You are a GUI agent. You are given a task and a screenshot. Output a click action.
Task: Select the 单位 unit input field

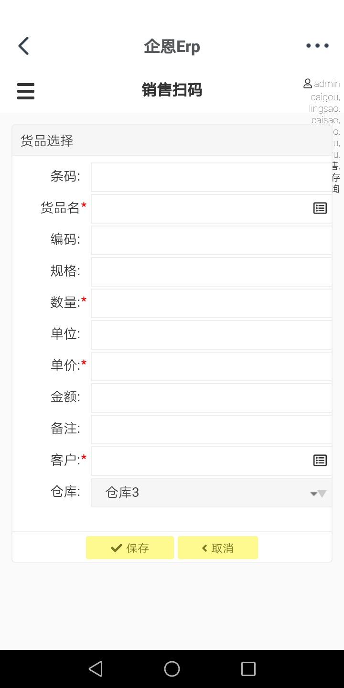pos(210,335)
